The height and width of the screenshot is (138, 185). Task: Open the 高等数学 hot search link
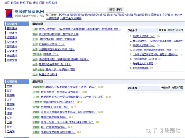(156, 15)
